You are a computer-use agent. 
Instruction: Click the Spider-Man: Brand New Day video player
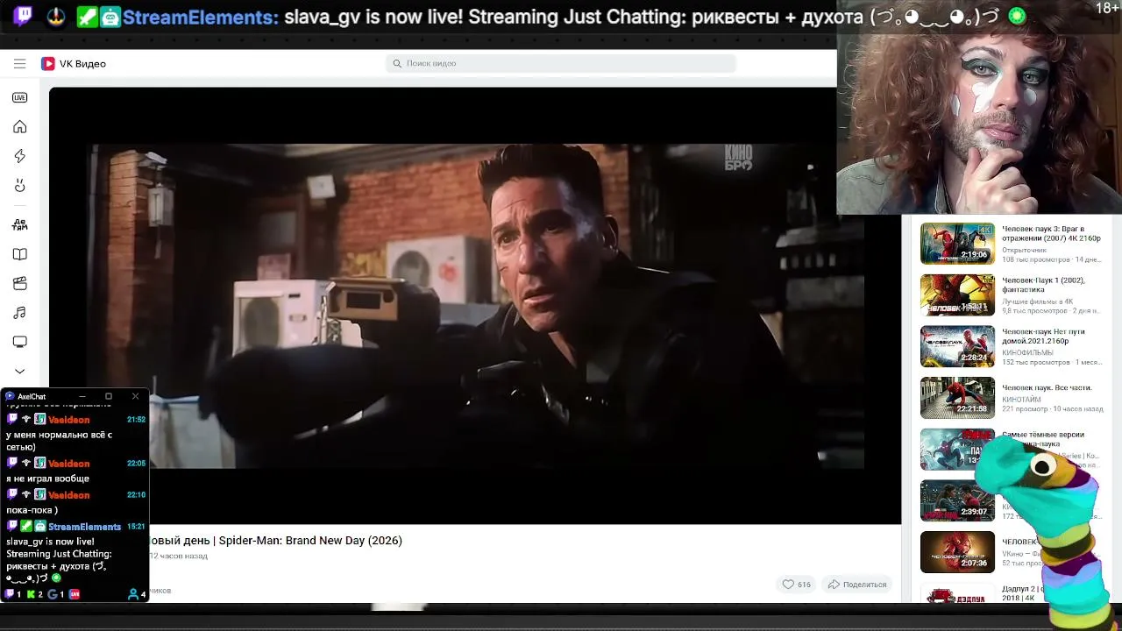[475, 306]
